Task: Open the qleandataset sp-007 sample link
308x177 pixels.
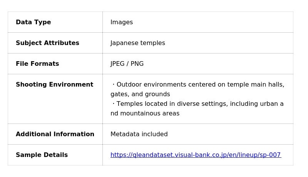Action: pyautogui.click(x=196, y=155)
